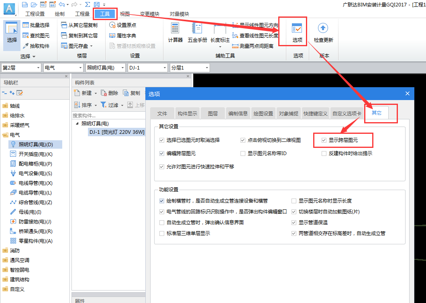The width and height of the screenshot is (426, 303).
Task: Enable 显示图元名称带ID checkbox
Action: [x=243, y=154]
